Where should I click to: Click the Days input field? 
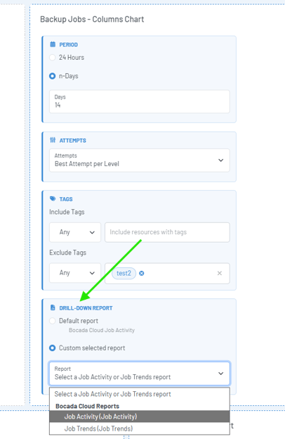(140, 101)
